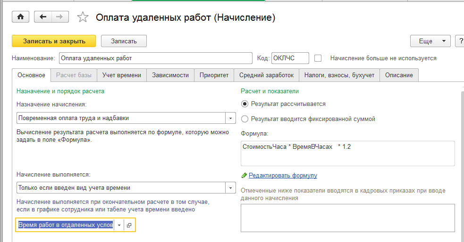Click the Наименование input field
This screenshot has height=242, width=464.
coord(156,58)
